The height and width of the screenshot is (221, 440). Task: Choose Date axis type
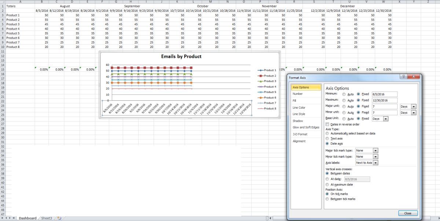coord(327,144)
